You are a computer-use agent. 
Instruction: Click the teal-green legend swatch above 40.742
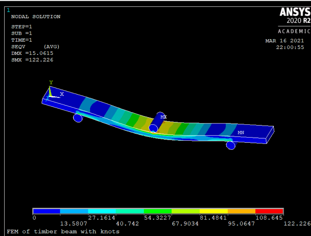[130, 211]
